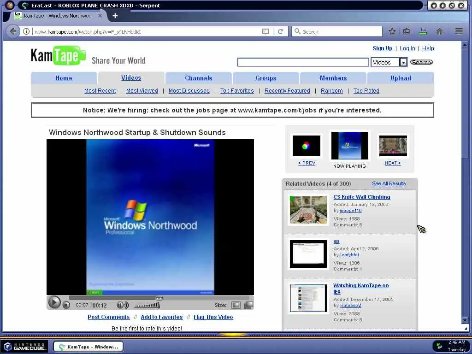Switch to small video size icon
472x354 pixels.
(x=236, y=305)
